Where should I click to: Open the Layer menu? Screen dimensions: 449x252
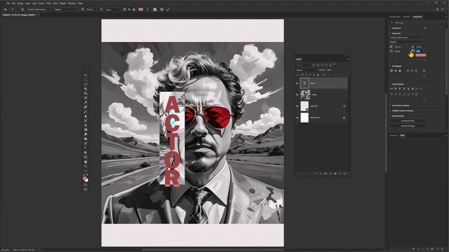pyautogui.click(x=28, y=3)
